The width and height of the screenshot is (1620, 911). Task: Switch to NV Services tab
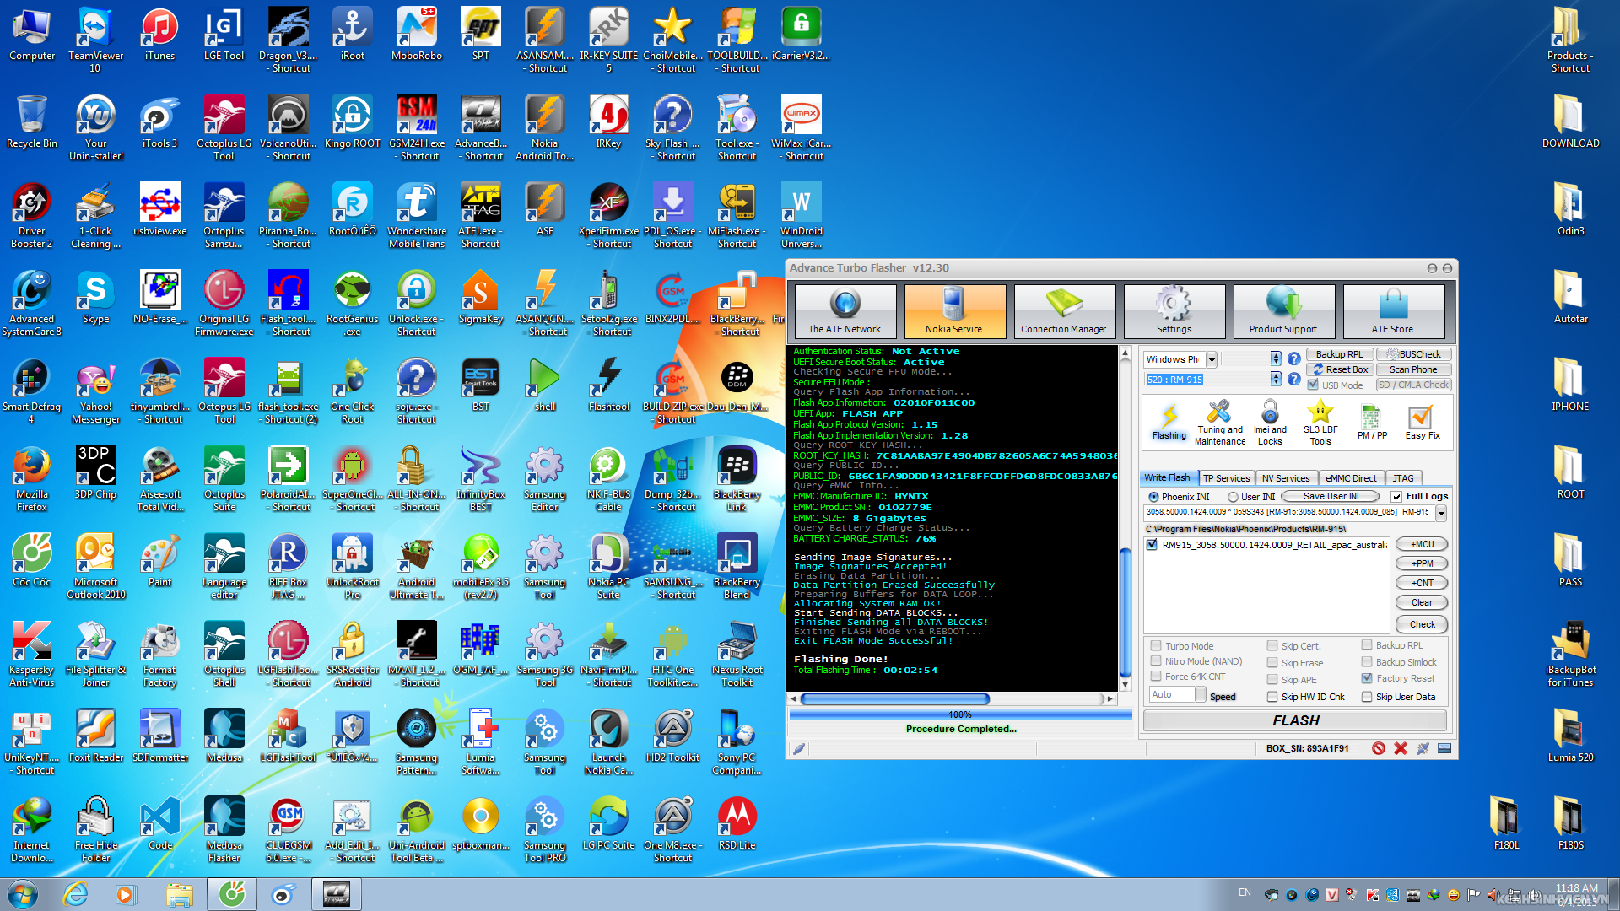click(x=1286, y=478)
